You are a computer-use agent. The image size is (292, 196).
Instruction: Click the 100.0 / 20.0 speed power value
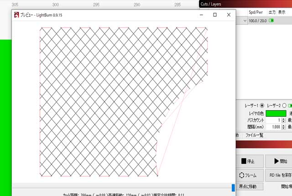click(x=257, y=21)
